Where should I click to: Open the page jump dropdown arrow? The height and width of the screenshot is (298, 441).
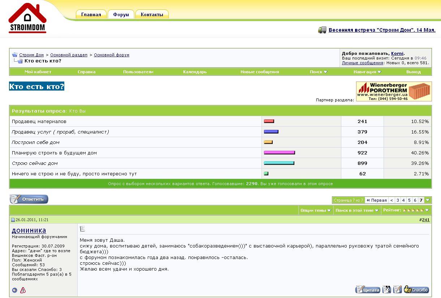[428, 200]
